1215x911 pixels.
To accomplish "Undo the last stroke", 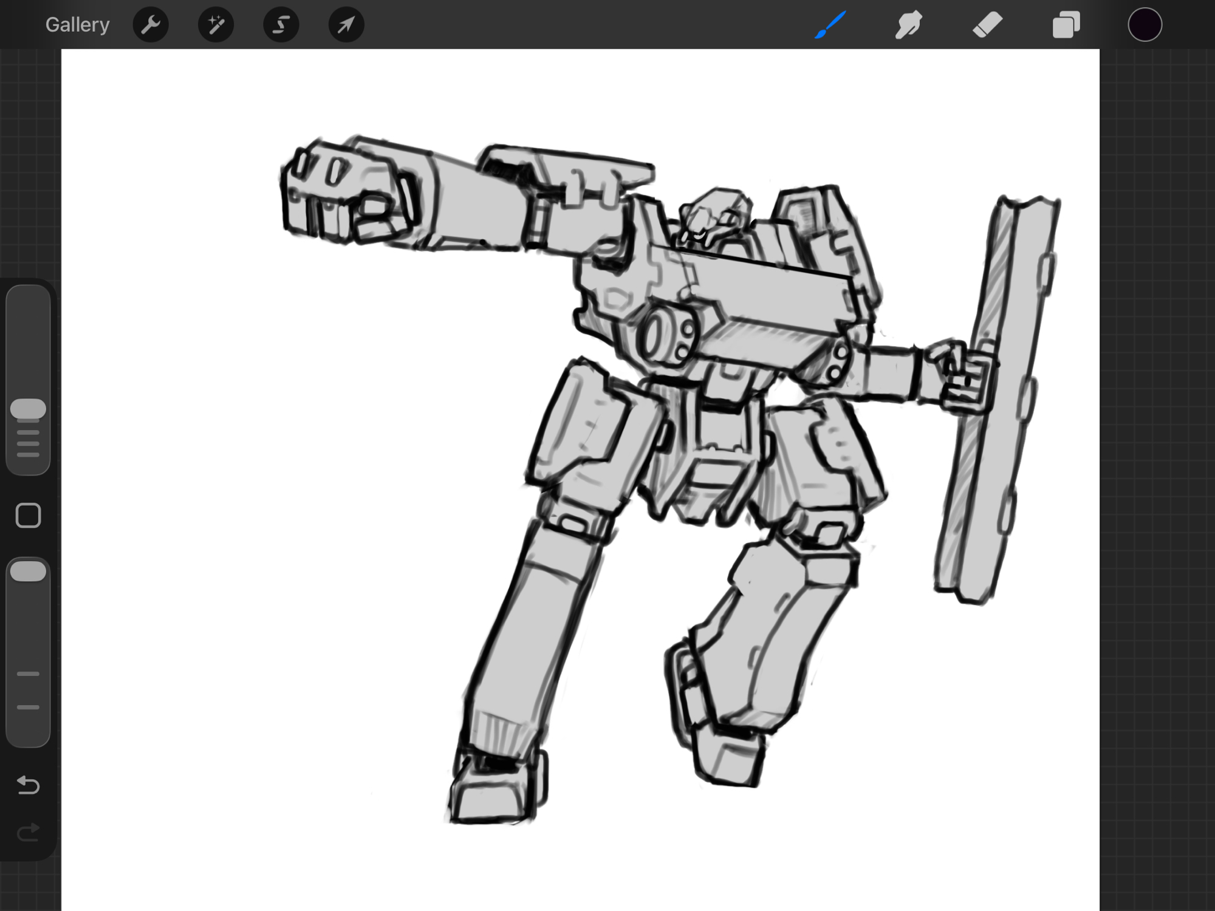I will 28,785.
